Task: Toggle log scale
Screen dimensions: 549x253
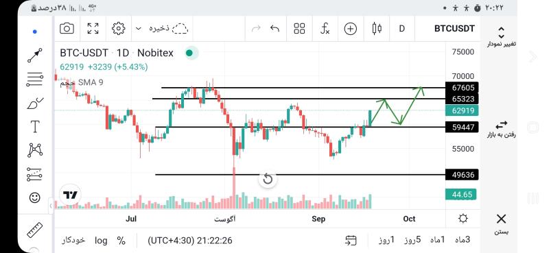Action: 101,241
